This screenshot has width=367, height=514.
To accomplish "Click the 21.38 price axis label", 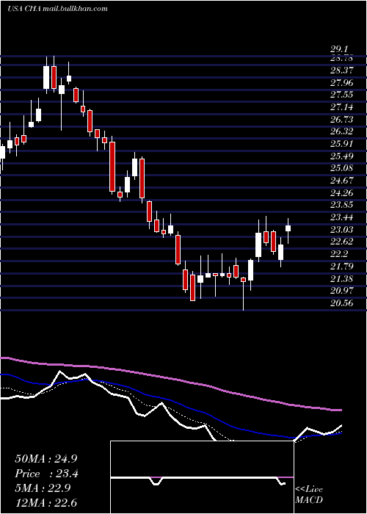I will pyautogui.click(x=342, y=278).
